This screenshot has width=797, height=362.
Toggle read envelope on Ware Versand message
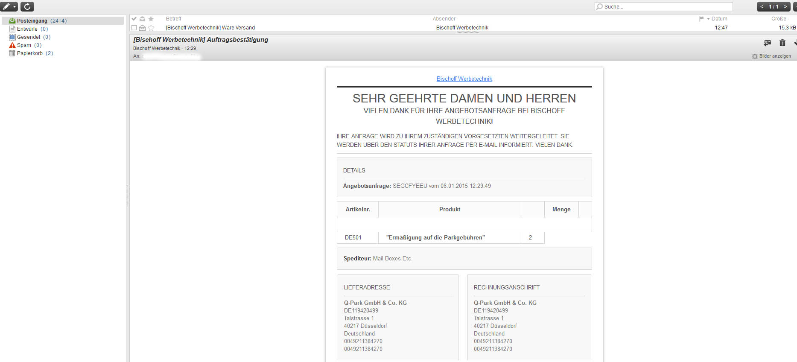[x=143, y=28]
